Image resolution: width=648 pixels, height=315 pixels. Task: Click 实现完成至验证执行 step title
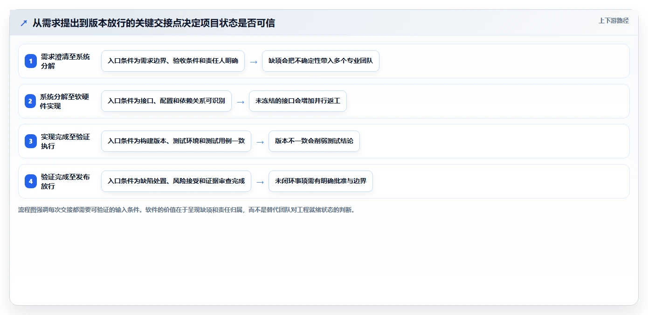point(65,141)
